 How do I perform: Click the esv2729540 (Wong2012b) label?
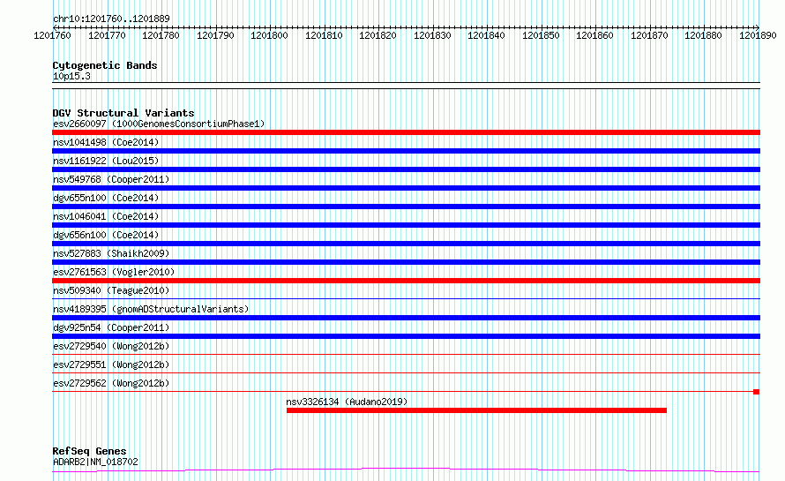(111, 346)
